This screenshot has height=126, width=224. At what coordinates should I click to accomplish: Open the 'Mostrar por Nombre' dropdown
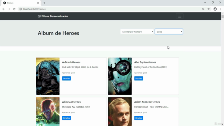pos(137,31)
